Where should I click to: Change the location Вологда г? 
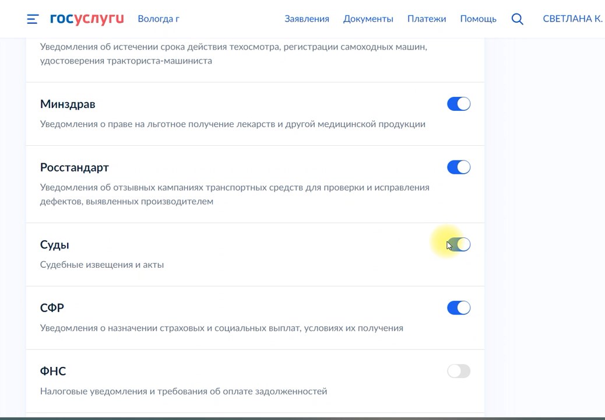159,19
